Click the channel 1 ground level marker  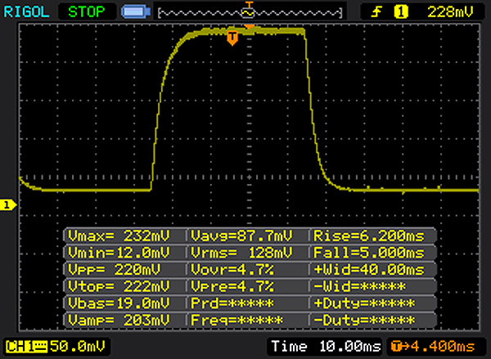[x=8, y=205]
